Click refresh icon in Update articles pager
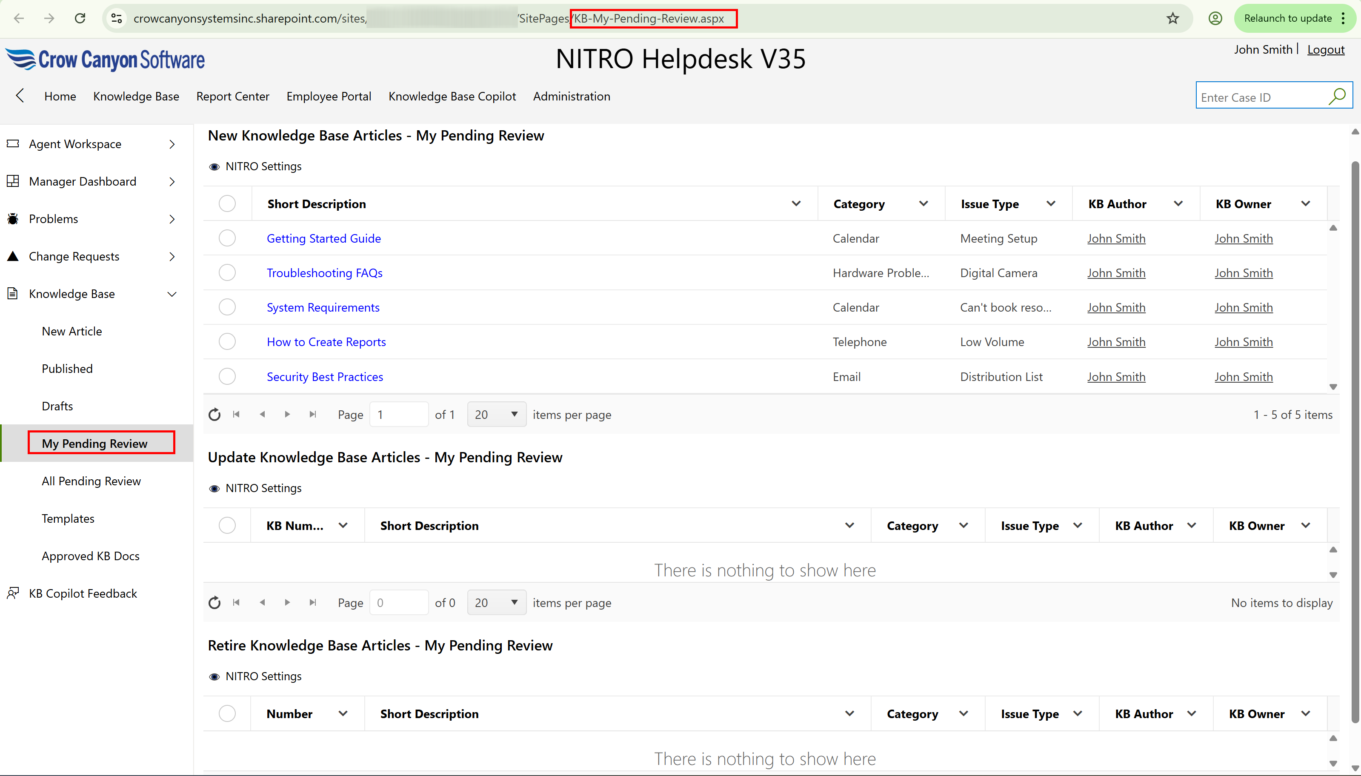This screenshot has width=1361, height=776. click(214, 603)
